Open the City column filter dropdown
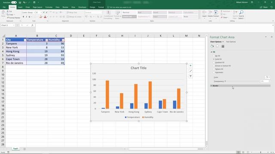The height and width of the screenshot is (154, 275). (x=25, y=40)
